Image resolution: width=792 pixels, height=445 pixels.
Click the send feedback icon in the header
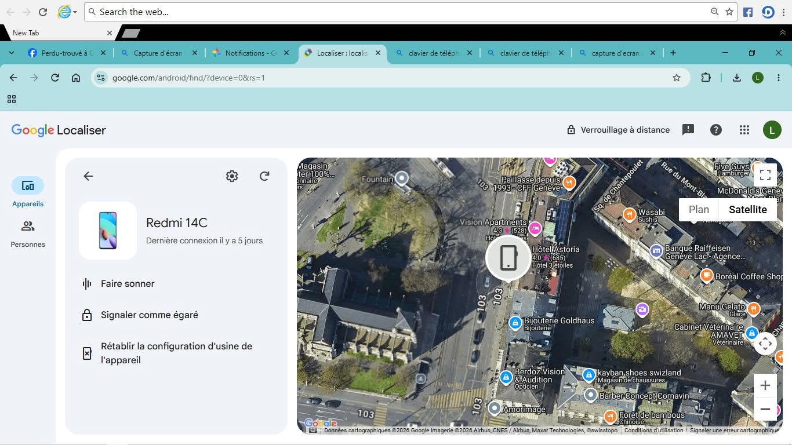pos(688,130)
